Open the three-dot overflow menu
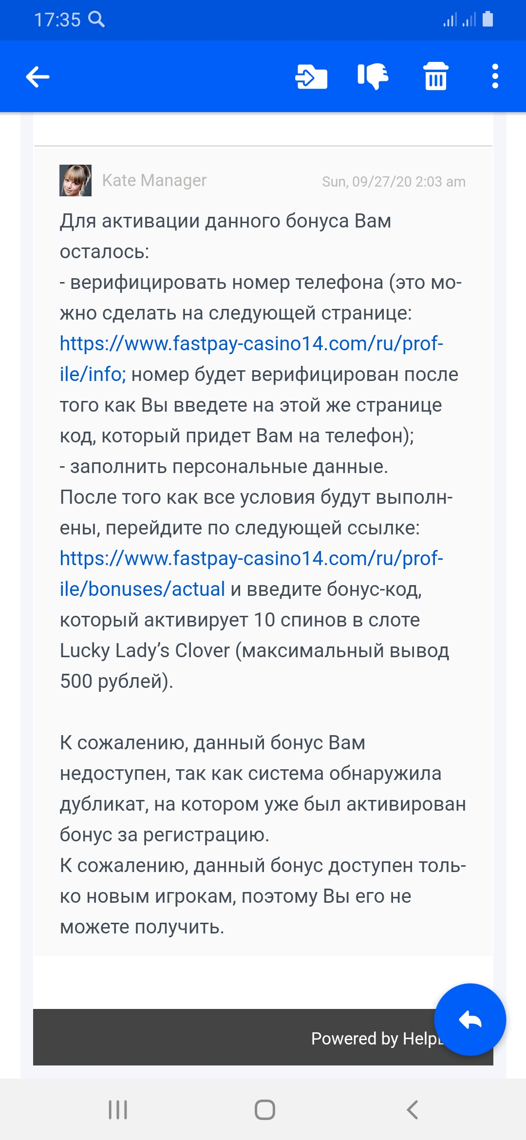This screenshot has height=1140, width=526. click(495, 76)
